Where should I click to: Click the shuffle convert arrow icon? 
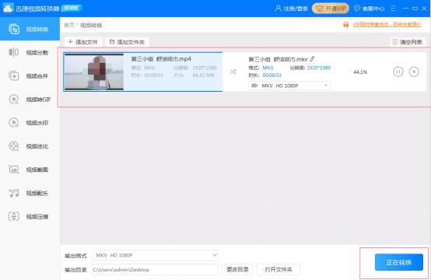pos(233,72)
